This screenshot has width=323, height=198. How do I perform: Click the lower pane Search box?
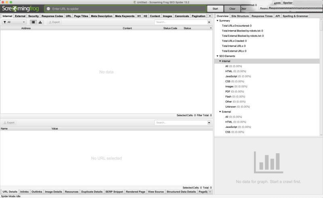tap(181, 123)
